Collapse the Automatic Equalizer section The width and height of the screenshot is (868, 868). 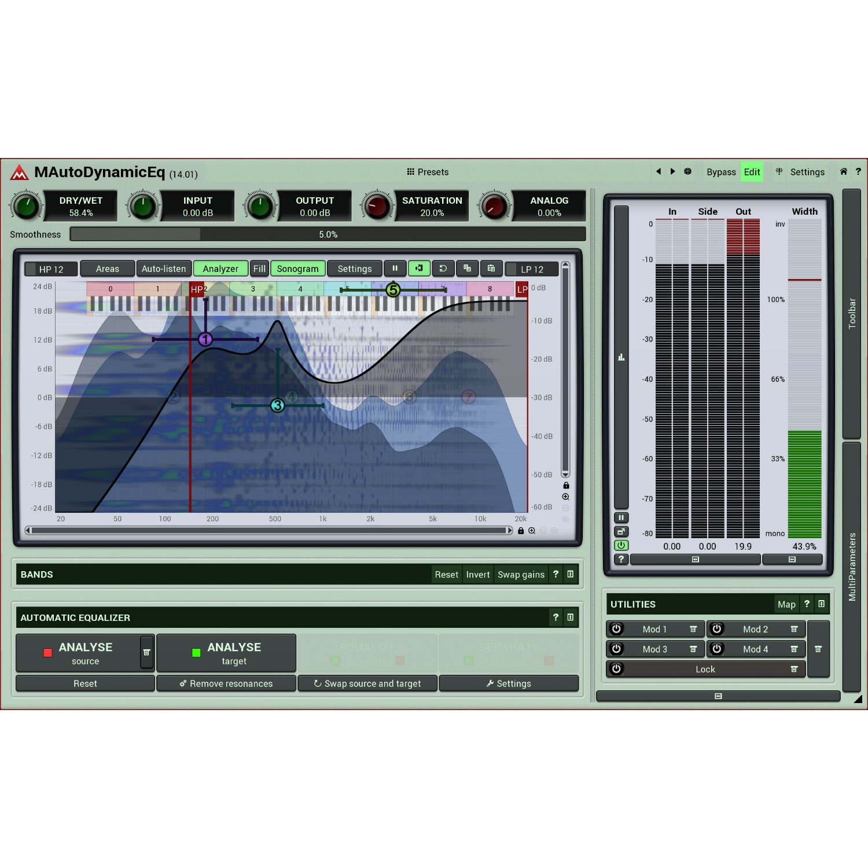571,617
